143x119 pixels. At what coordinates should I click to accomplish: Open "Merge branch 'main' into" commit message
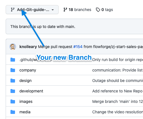pos(118,101)
